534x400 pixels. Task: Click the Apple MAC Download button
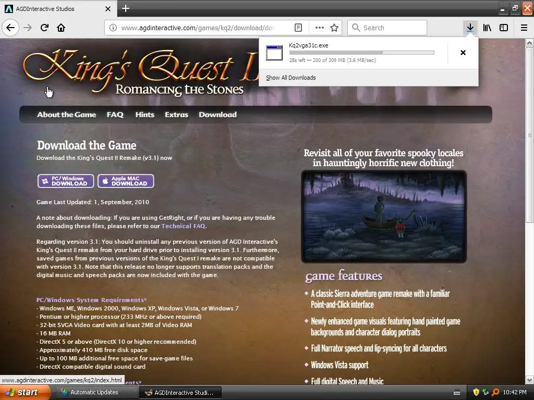(x=126, y=181)
